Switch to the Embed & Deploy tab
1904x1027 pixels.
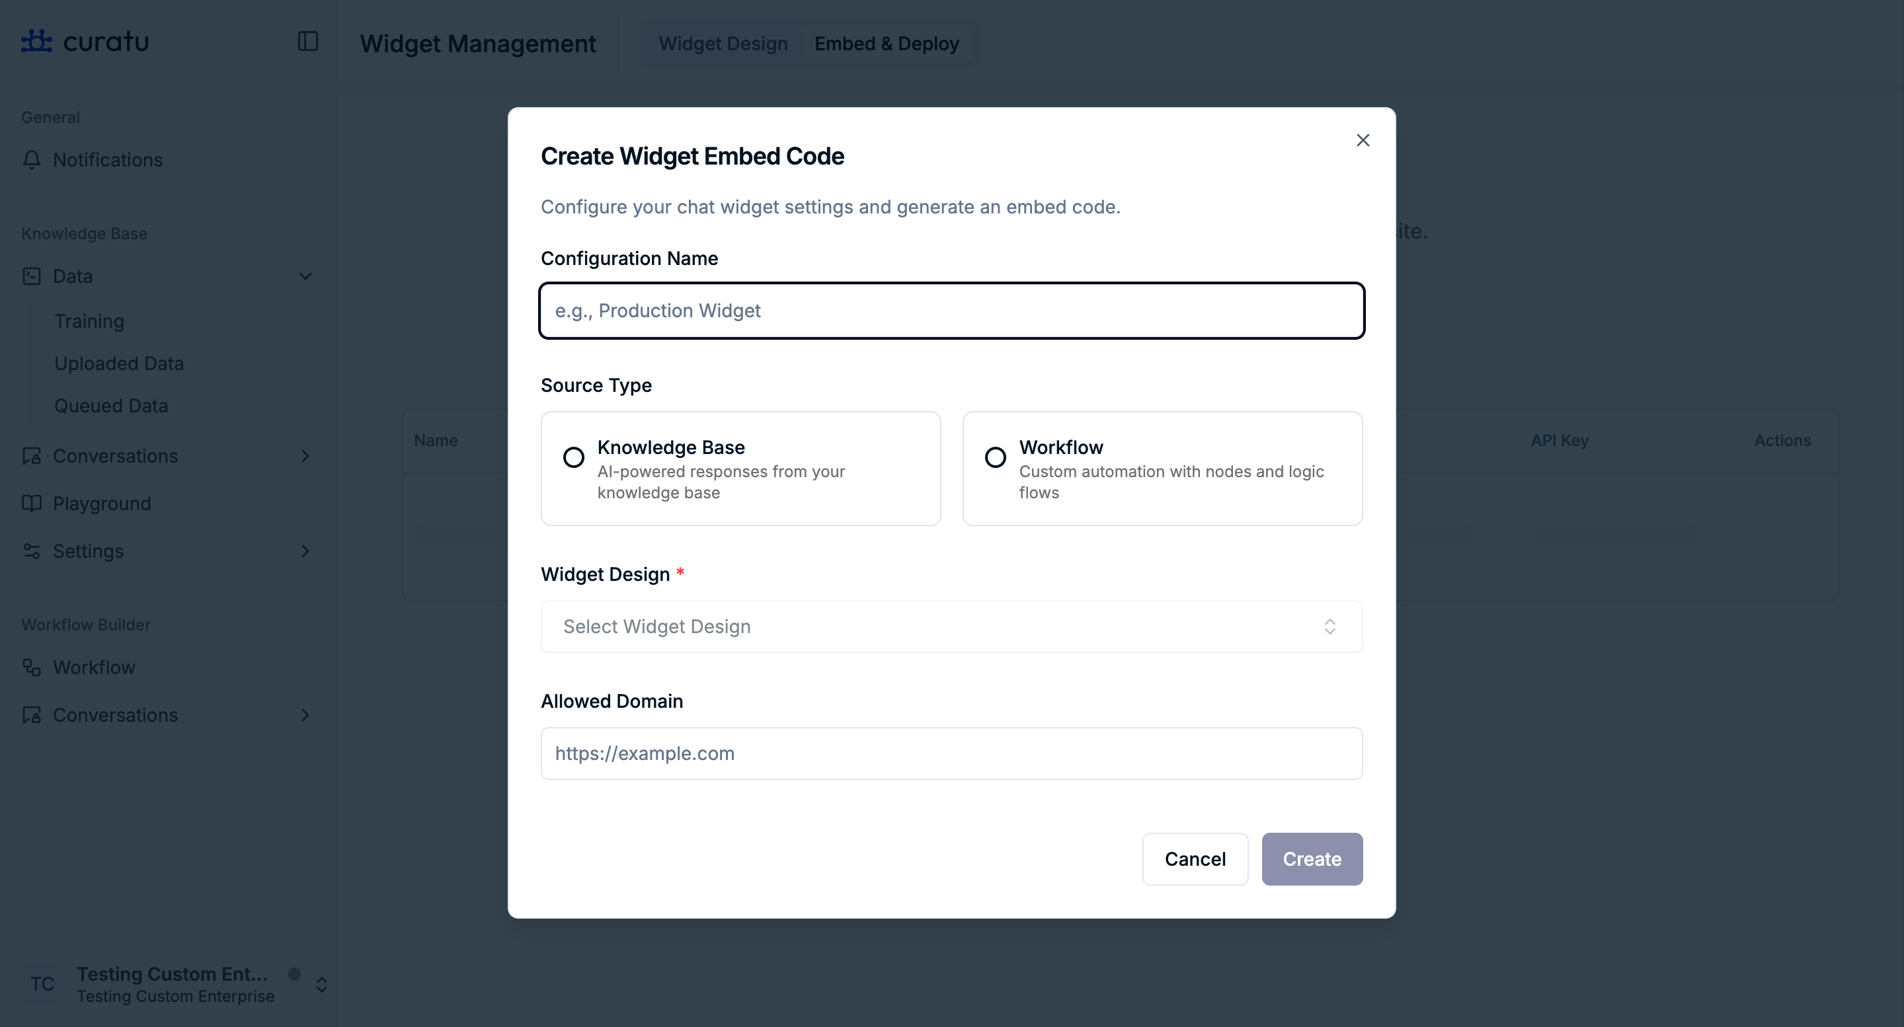[886, 44]
